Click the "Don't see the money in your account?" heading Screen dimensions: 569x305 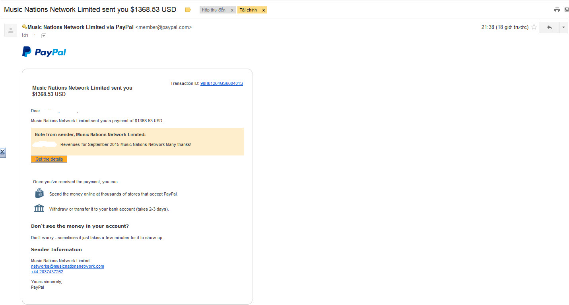[80, 226]
